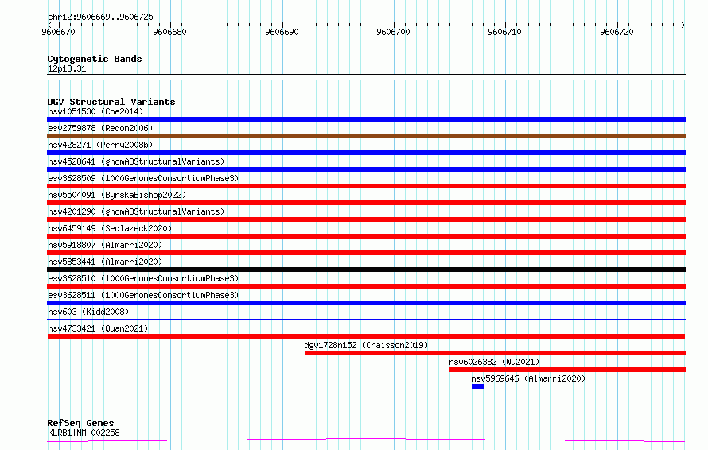Click the small blue bar under nsv5969646
This screenshot has height=450, width=708.
pyautogui.click(x=478, y=386)
